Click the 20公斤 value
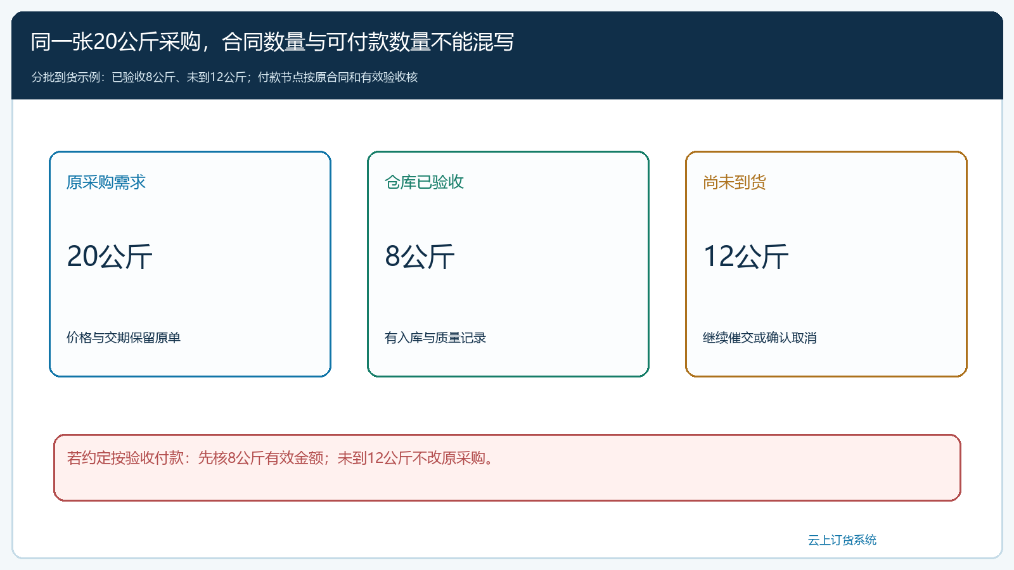The image size is (1014, 570). (x=110, y=256)
